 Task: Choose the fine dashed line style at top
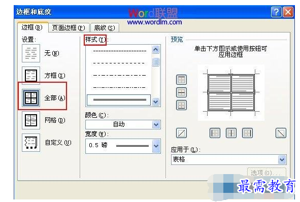coord(120,51)
